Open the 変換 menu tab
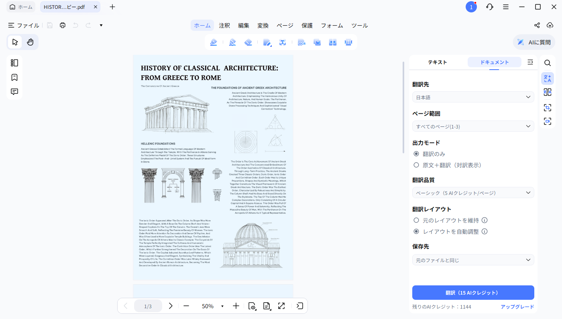Screen dimensions: 562x319 pyautogui.click(x=263, y=25)
